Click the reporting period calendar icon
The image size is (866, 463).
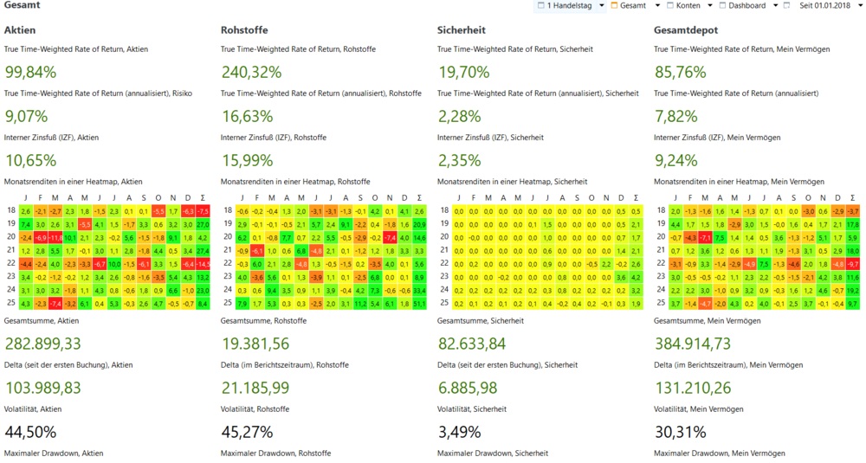[786, 5]
